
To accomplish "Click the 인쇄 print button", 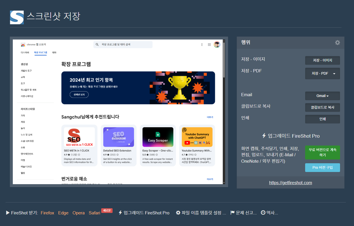I will [x=322, y=119].
